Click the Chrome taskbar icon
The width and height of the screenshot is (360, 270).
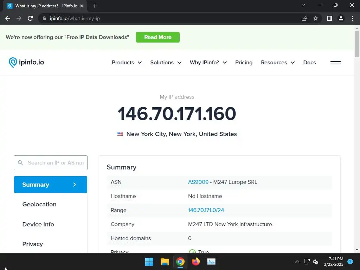[x=180, y=262]
